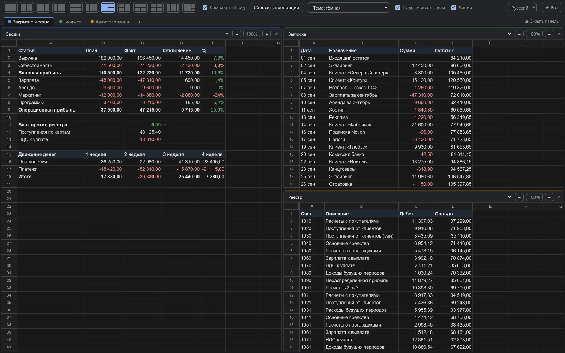Viewport: 565px width, 353px height.
Task: Click the Pro upgrade button
Action: [551, 8]
